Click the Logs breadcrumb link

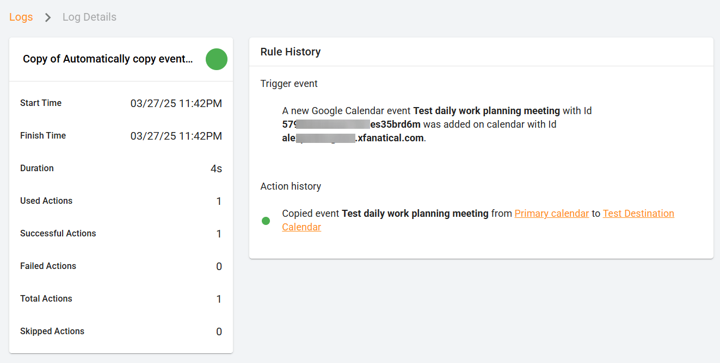tap(21, 17)
